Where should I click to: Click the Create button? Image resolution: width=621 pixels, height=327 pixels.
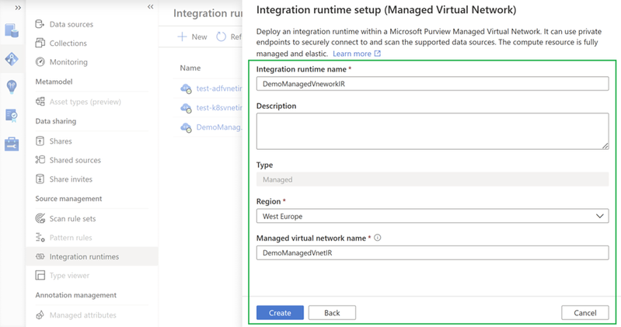[280, 313]
